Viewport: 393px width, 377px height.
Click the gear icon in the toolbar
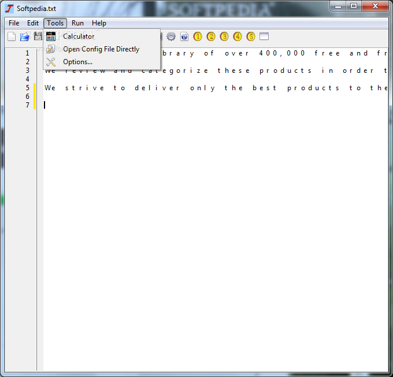click(x=171, y=36)
